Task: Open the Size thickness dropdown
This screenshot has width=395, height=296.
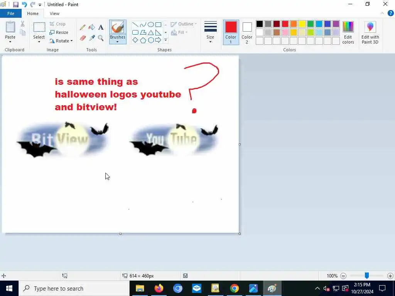Action: (x=210, y=32)
